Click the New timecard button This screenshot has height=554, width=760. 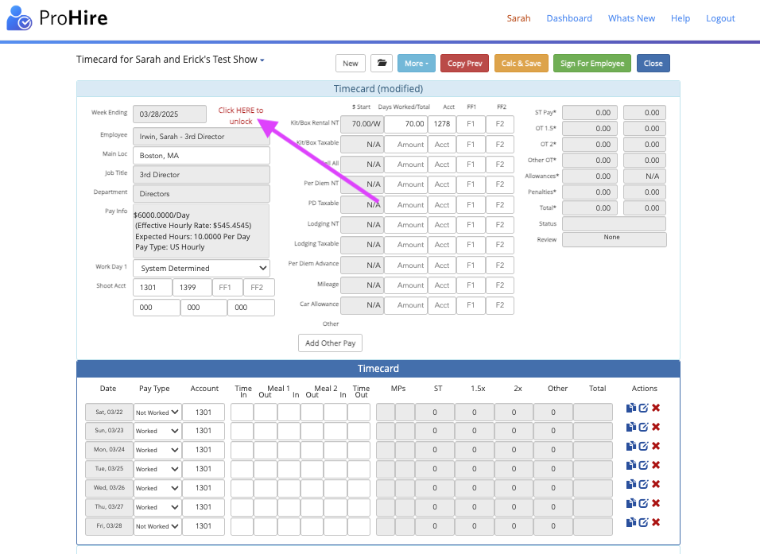tap(351, 63)
